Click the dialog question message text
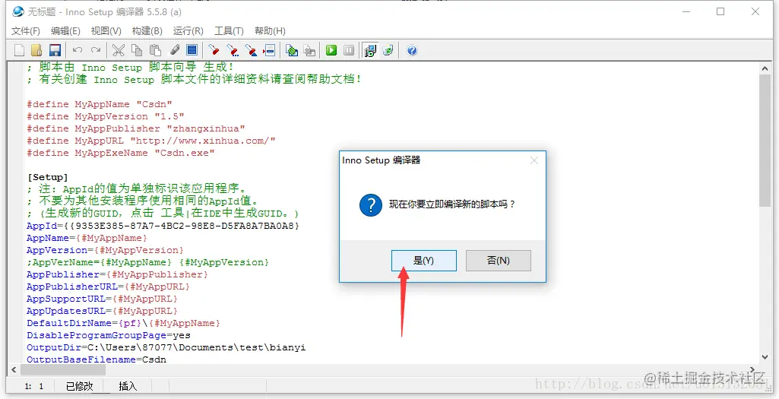Screen dimensions: 779x399 tap(452, 204)
